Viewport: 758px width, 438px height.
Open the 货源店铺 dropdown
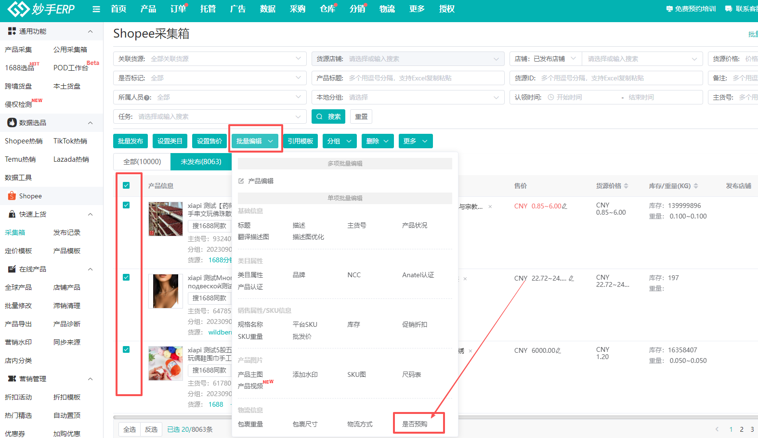[x=408, y=59]
